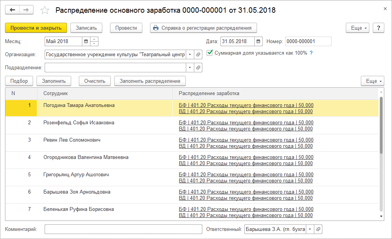Open the table's Еще menu
The width and height of the screenshot is (392, 239).
click(372, 81)
